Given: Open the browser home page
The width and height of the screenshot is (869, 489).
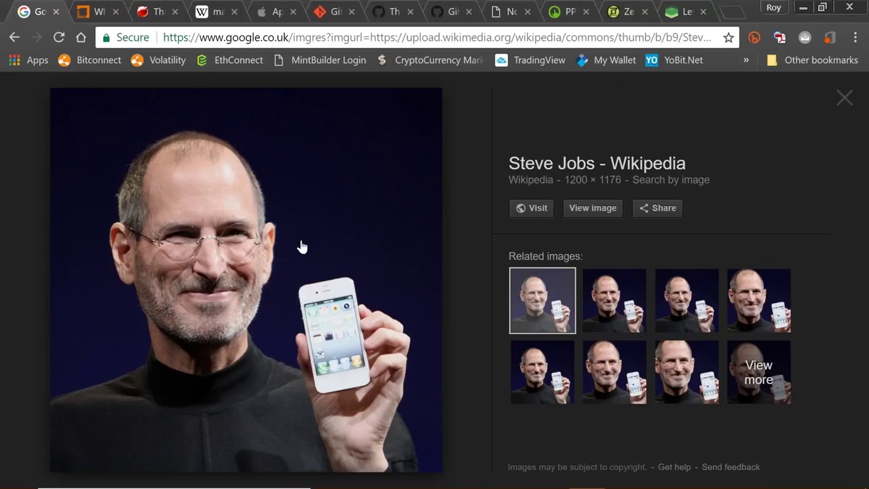Looking at the screenshot, I should (x=81, y=37).
